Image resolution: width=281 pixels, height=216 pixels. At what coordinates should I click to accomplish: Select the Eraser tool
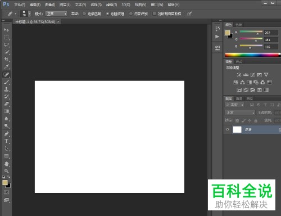pyautogui.click(x=6, y=104)
